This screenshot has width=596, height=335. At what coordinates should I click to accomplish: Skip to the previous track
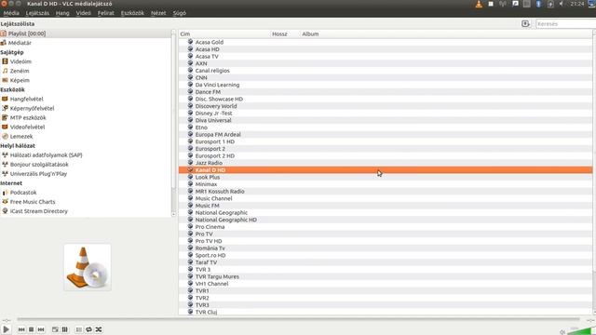pyautogui.click(x=21, y=329)
